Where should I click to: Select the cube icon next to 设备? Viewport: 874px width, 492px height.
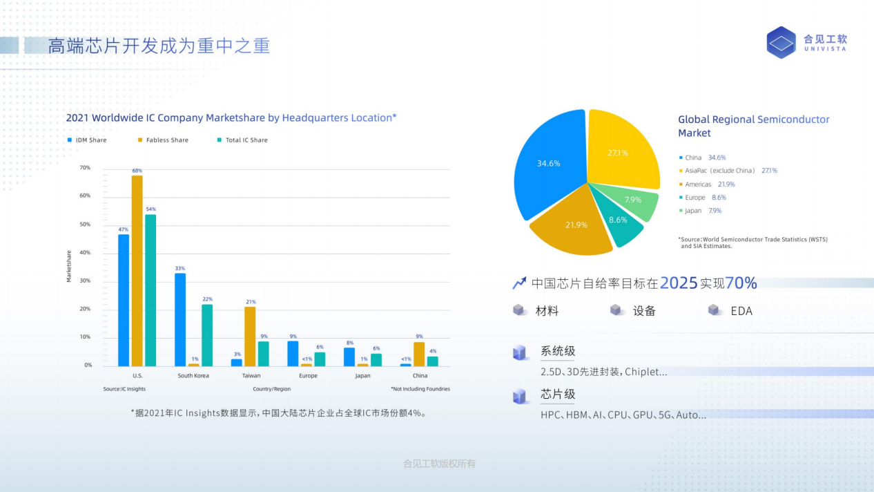(x=616, y=310)
